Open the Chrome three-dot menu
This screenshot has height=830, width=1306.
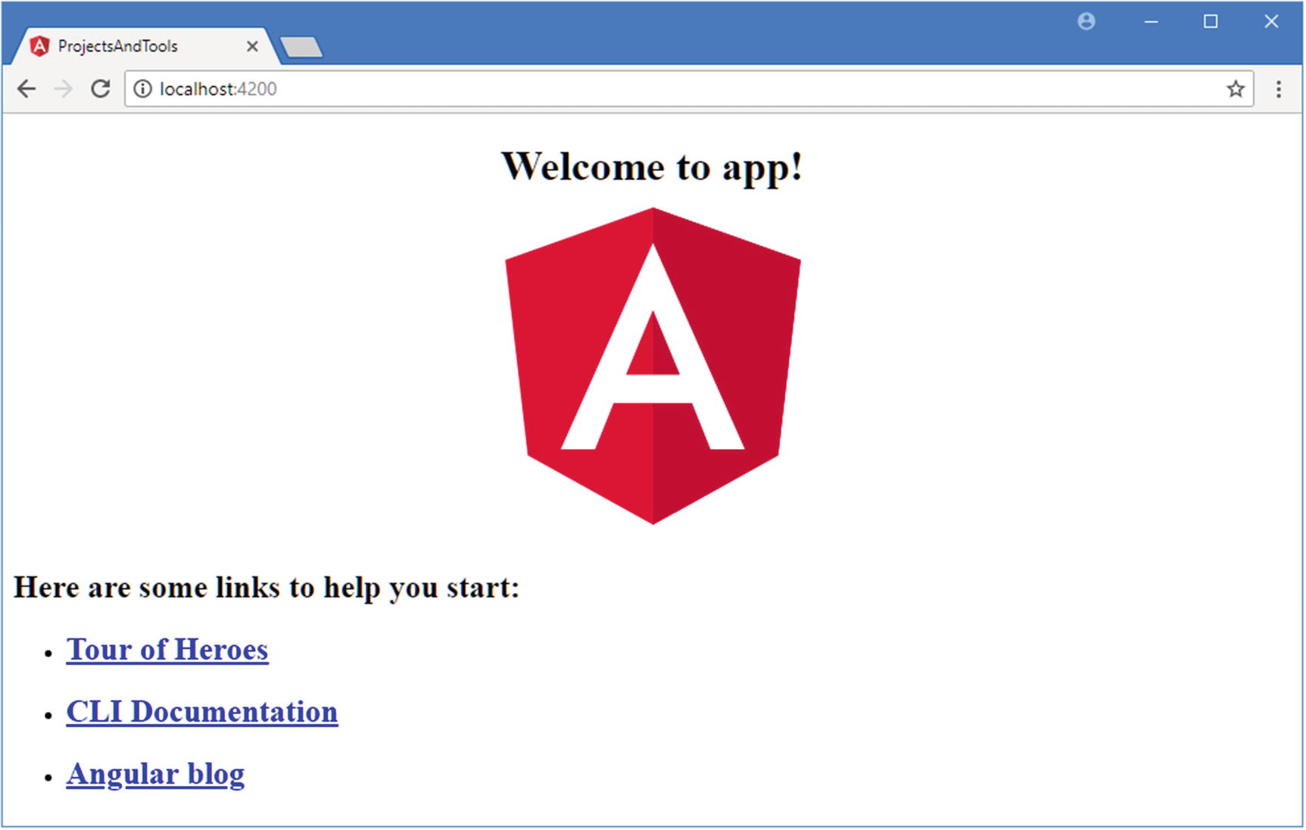point(1279,89)
